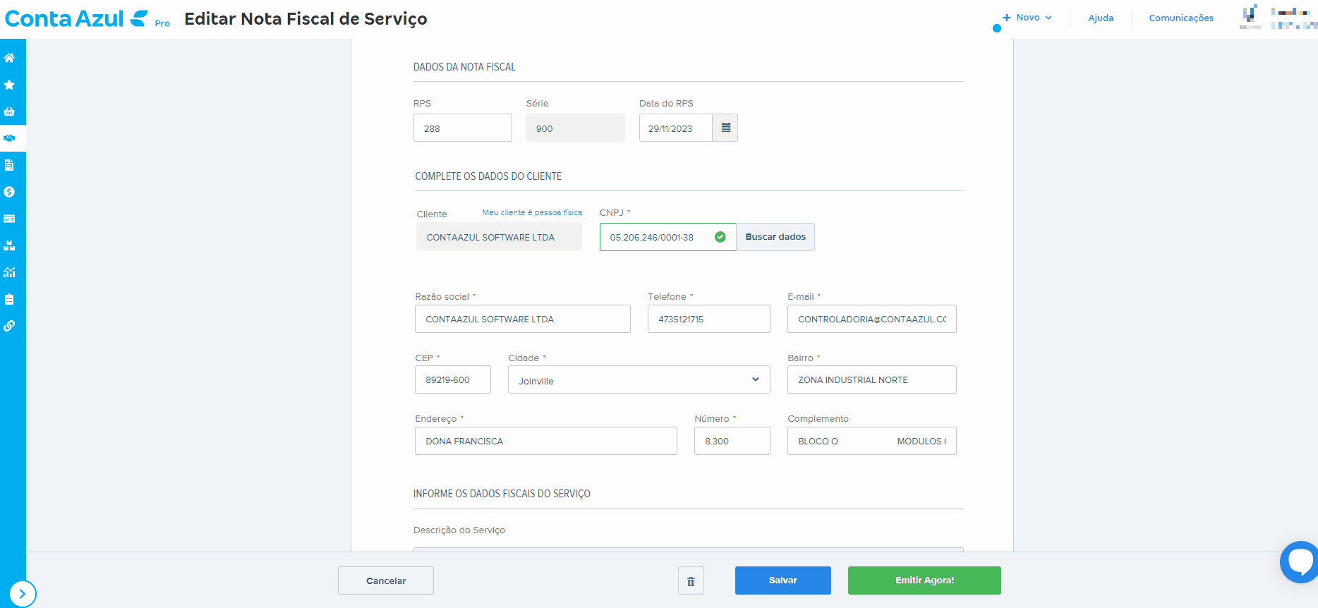Click the Bairro field ZONA INDUSTRIAL NORTE
The width and height of the screenshot is (1318, 608).
tap(872, 379)
